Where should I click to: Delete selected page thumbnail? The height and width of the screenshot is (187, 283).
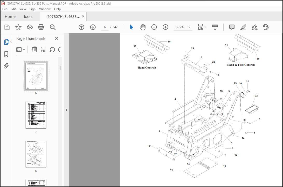34,49
